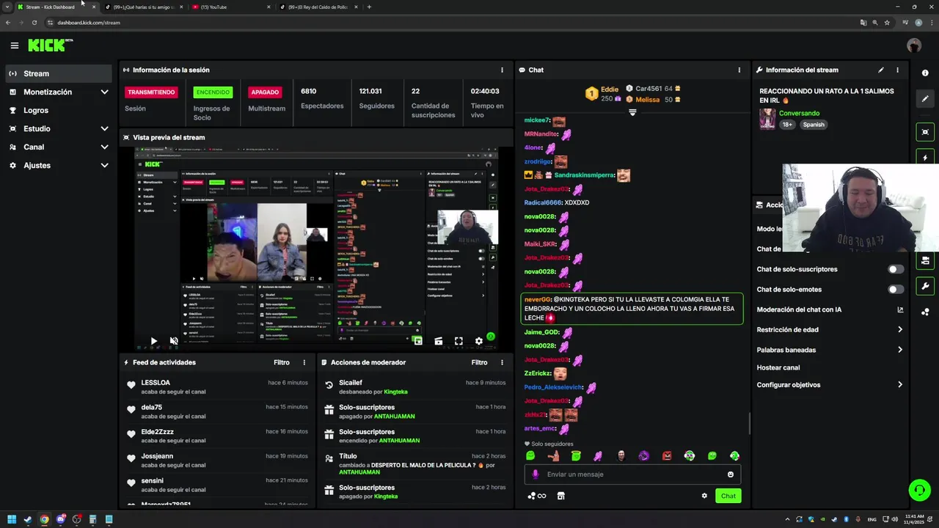Open Chrome from Windows taskbar

point(44,519)
